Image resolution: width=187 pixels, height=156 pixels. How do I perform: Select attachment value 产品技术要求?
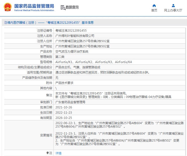64,83
